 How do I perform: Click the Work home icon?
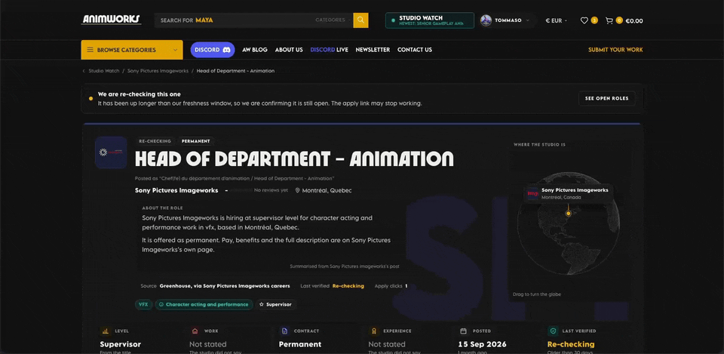[195, 331]
